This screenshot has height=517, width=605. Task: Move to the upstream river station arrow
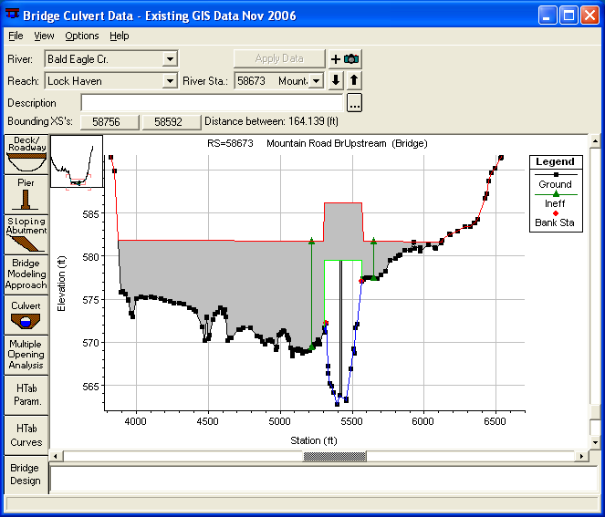click(x=354, y=80)
